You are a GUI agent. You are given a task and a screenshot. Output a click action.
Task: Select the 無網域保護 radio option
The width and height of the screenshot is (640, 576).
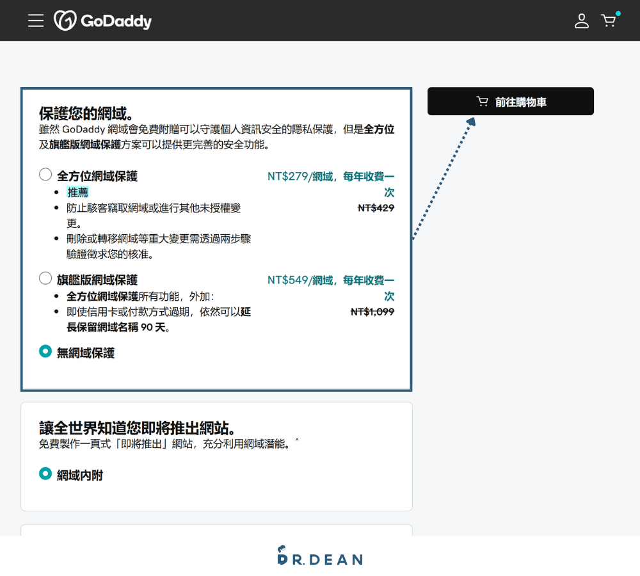coord(45,351)
